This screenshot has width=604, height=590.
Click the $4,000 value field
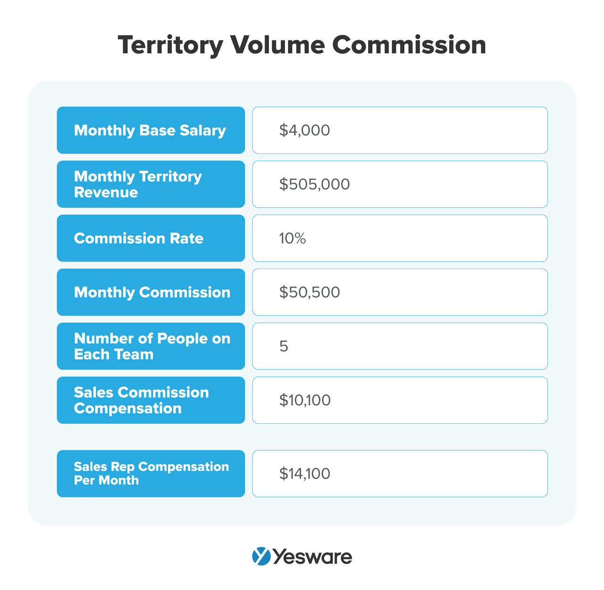(x=400, y=130)
